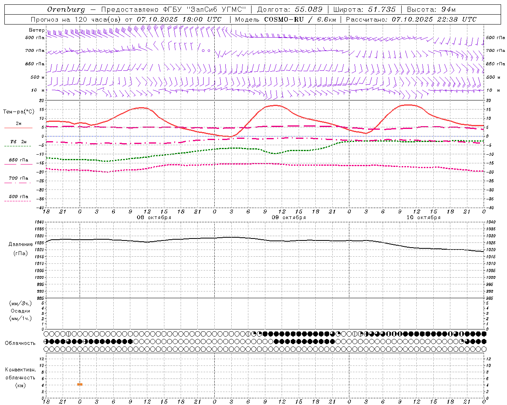Select the "(км)" convective height unit label
The image size is (507, 405).
pos(20,385)
